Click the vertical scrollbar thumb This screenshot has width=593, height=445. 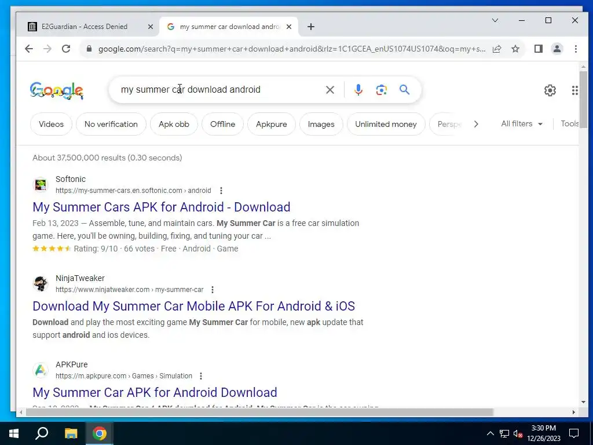click(x=583, y=99)
